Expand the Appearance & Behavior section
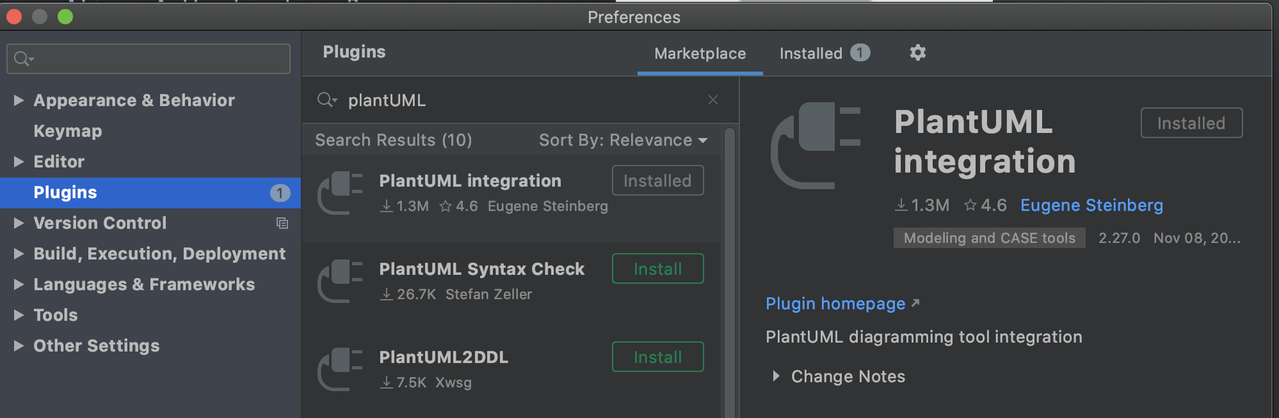Screen dimensions: 1279x418 (19, 100)
